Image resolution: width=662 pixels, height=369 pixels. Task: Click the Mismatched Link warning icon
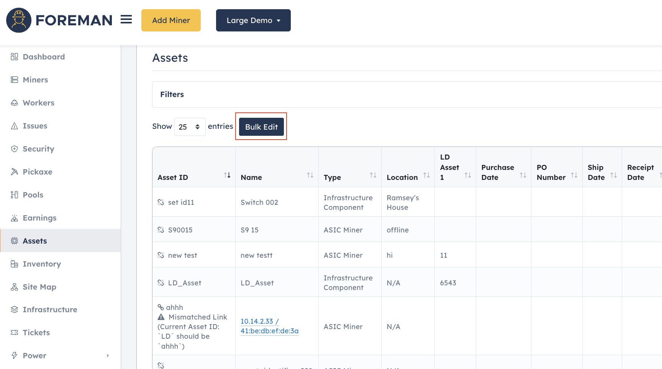tap(161, 317)
